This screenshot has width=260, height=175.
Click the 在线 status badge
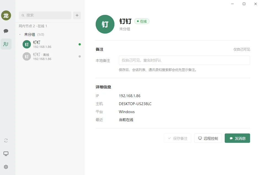coord(142,21)
